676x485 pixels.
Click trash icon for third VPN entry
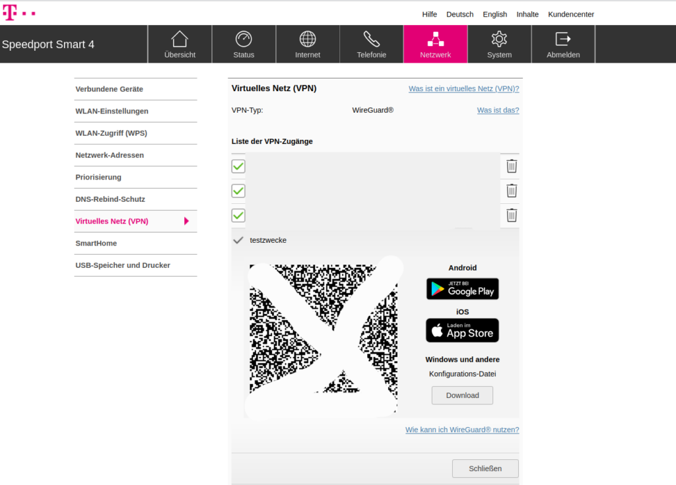[512, 215]
